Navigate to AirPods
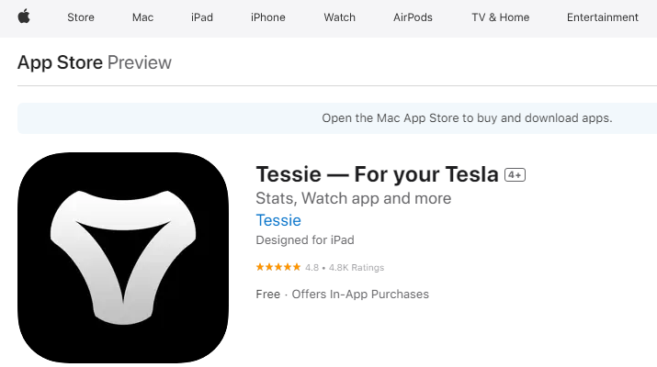657x367 pixels. tap(413, 17)
